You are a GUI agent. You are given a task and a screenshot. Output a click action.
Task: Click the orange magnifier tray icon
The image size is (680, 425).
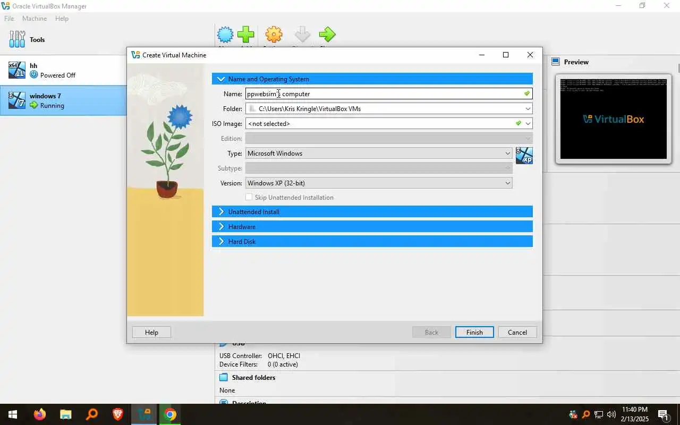click(x=586, y=414)
